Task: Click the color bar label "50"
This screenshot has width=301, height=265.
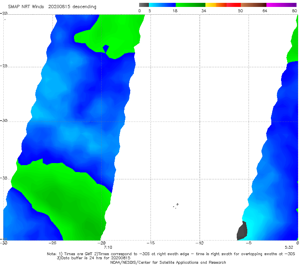Action: coord(240,11)
